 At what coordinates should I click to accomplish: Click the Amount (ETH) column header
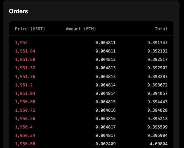(81, 29)
